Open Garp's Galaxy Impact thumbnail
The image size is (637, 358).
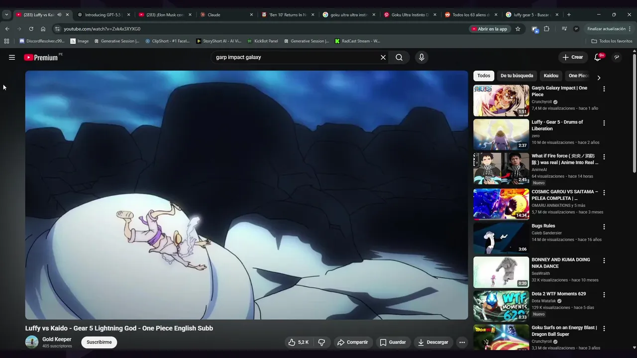(501, 100)
